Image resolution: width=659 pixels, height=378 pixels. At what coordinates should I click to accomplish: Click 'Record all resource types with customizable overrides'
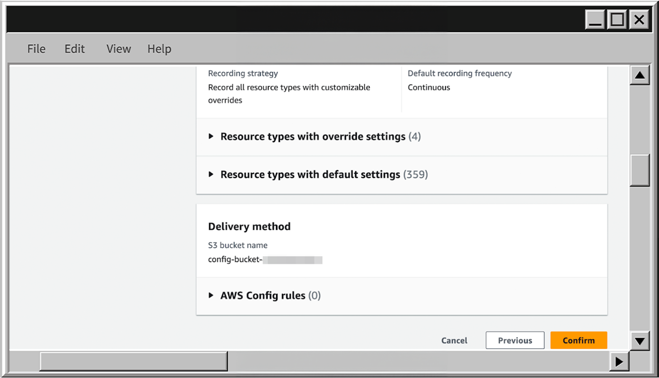289,94
